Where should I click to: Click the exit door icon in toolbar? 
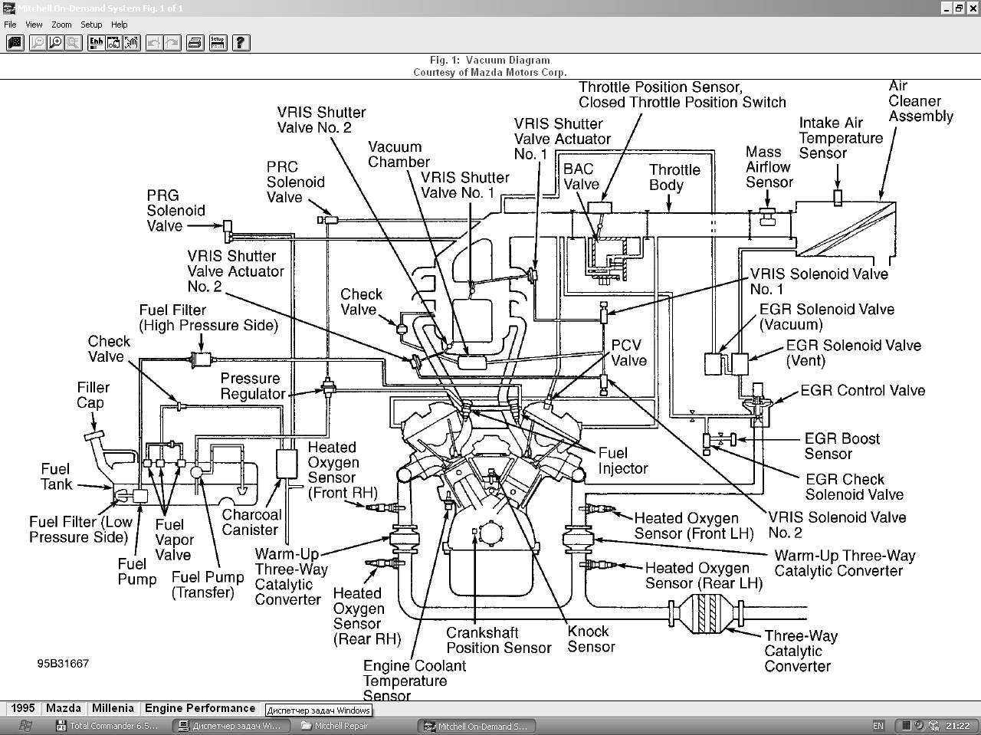[x=15, y=43]
